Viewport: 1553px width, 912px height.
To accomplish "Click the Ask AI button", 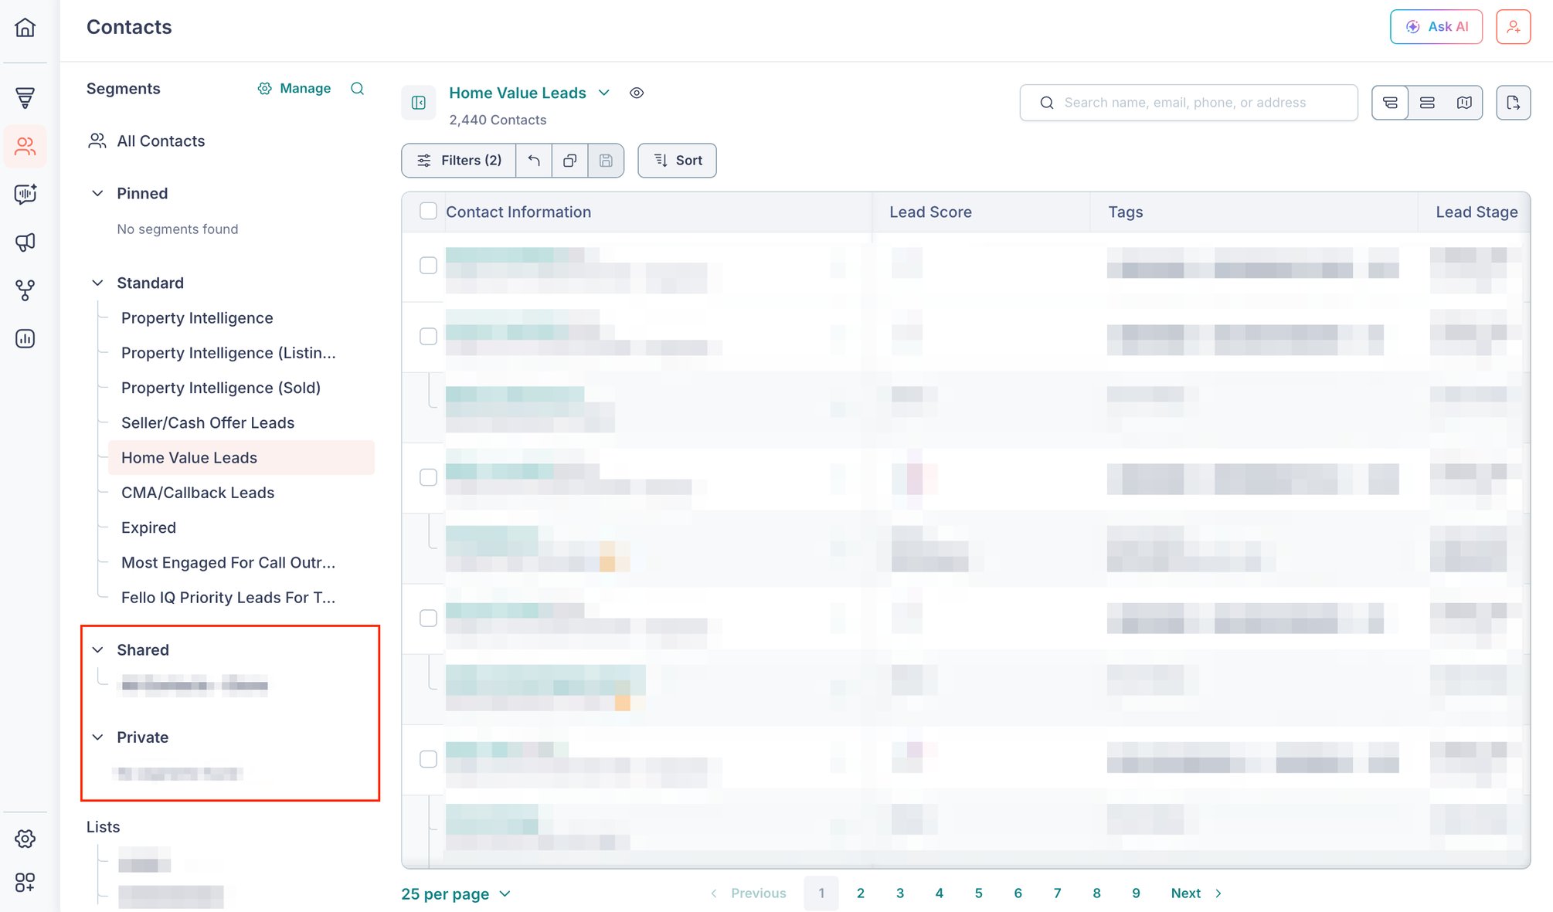I will coord(1436,25).
